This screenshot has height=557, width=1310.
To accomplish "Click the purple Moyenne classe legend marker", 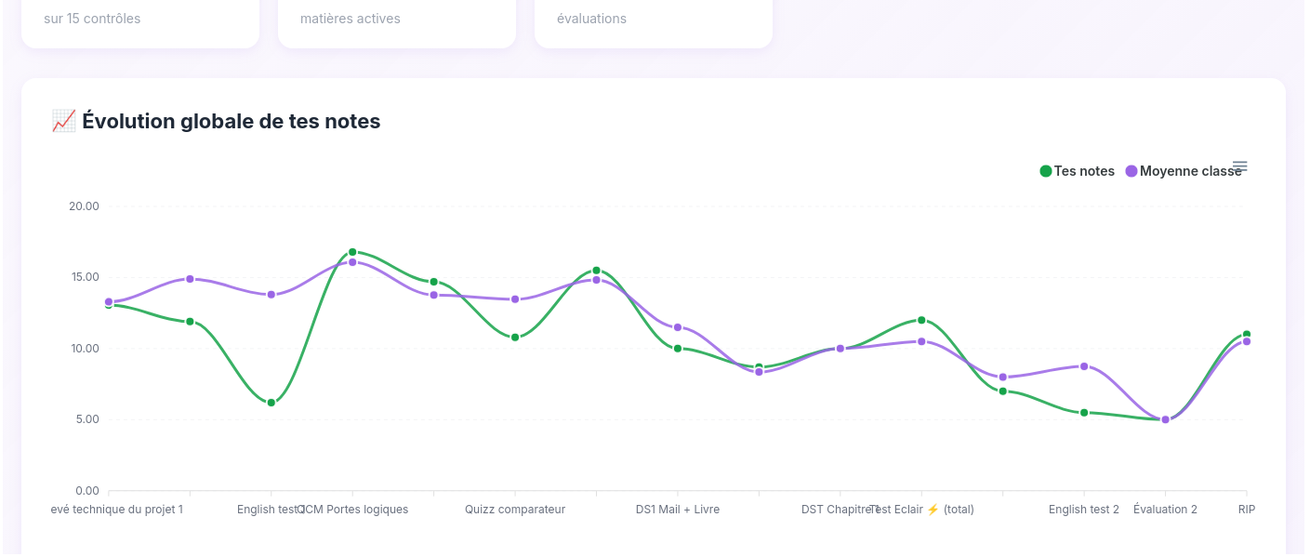I will 1131,171.
